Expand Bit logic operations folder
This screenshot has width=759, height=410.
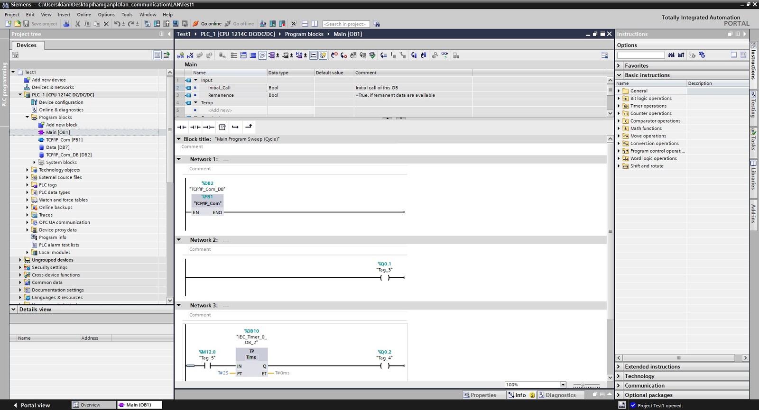[x=619, y=98]
